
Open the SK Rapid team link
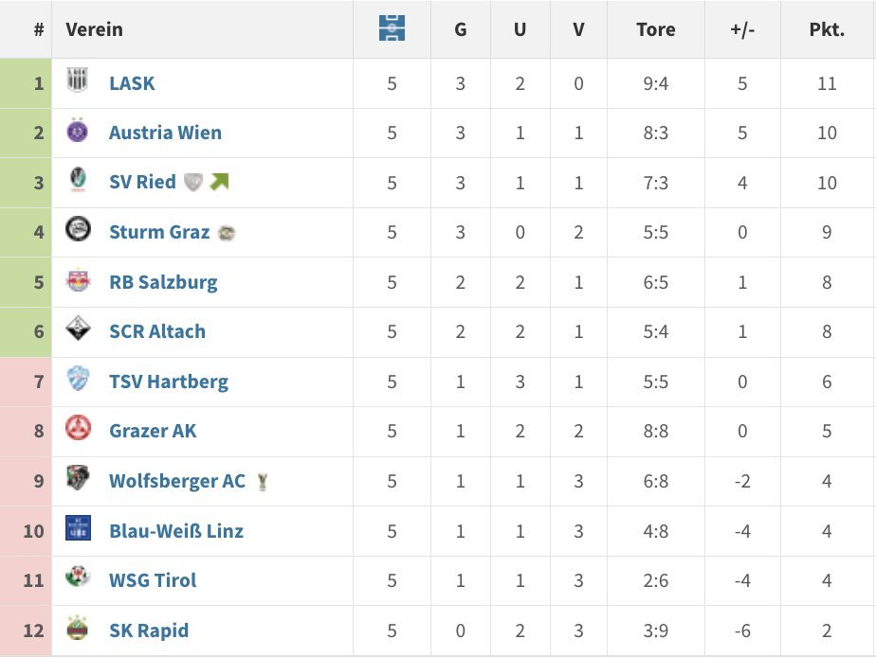click(x=149, y=630)
